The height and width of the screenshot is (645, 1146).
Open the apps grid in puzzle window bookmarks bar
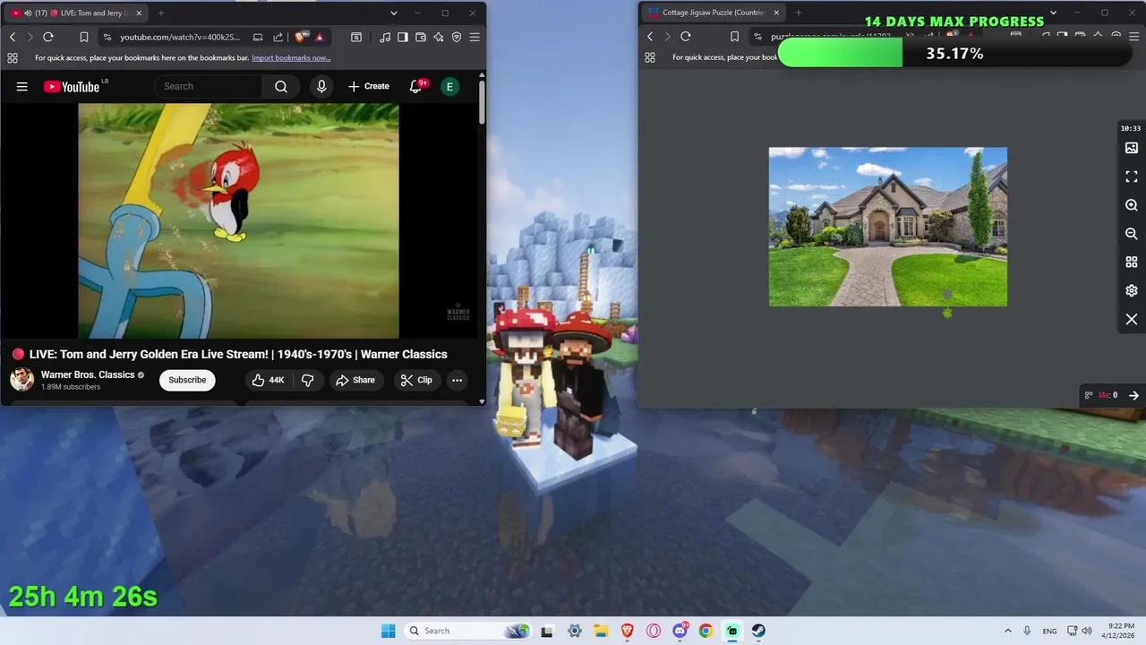pyautogui.click(x=650, y=57)
